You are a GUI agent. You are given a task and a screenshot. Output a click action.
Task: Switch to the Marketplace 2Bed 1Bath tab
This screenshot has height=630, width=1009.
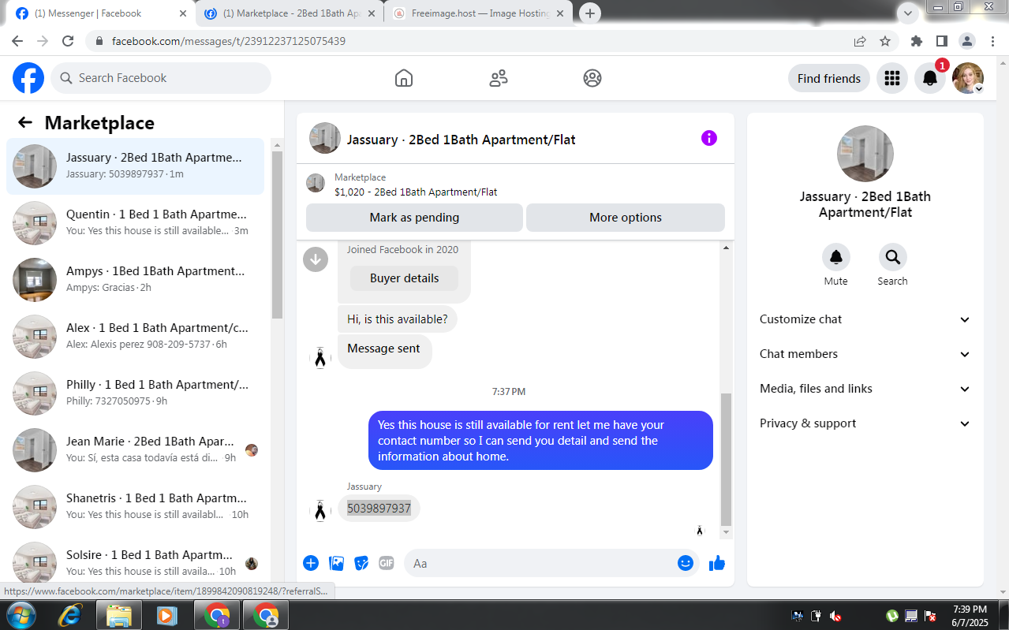[x=290, y=13]
